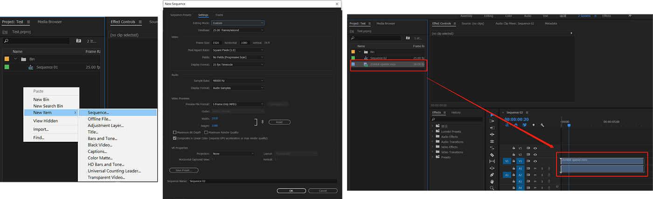Viewport: 653px width, 199px height.
Task: Click the link chain icon beside Width/Height
Action: 263,122
